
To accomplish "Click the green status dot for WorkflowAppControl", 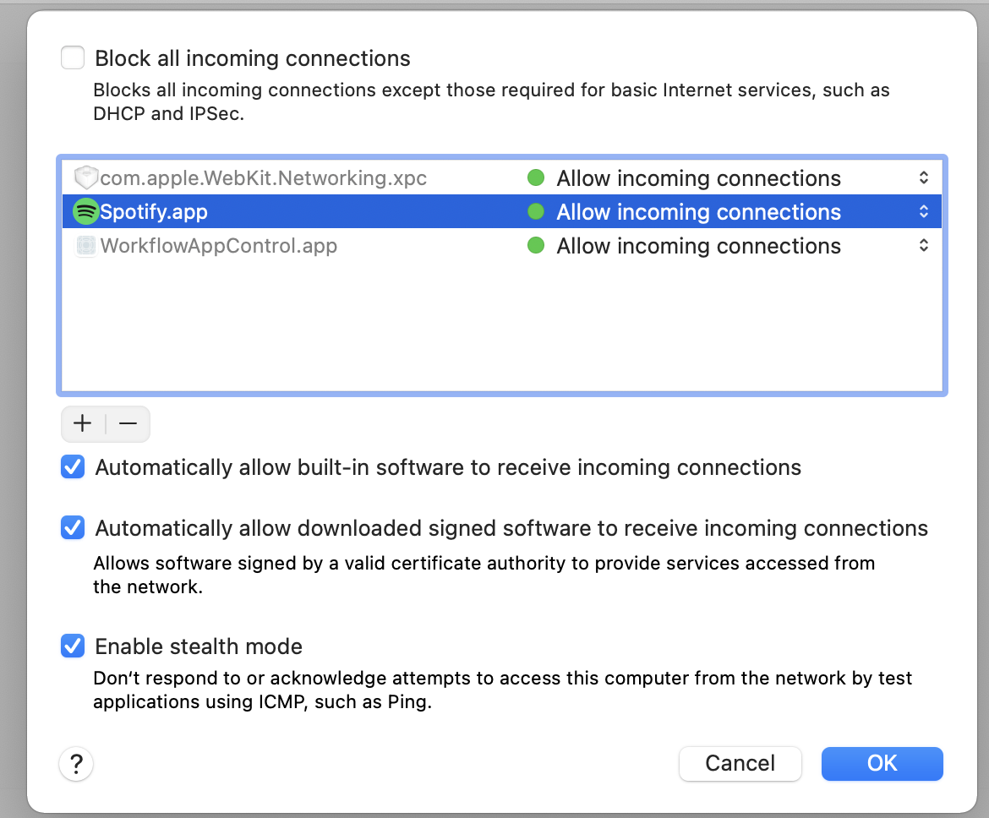I will click(536, 246).
